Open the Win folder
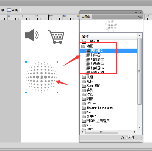Image resolution: width=152 pixels, height=151 pixels. tap(87, 125)
